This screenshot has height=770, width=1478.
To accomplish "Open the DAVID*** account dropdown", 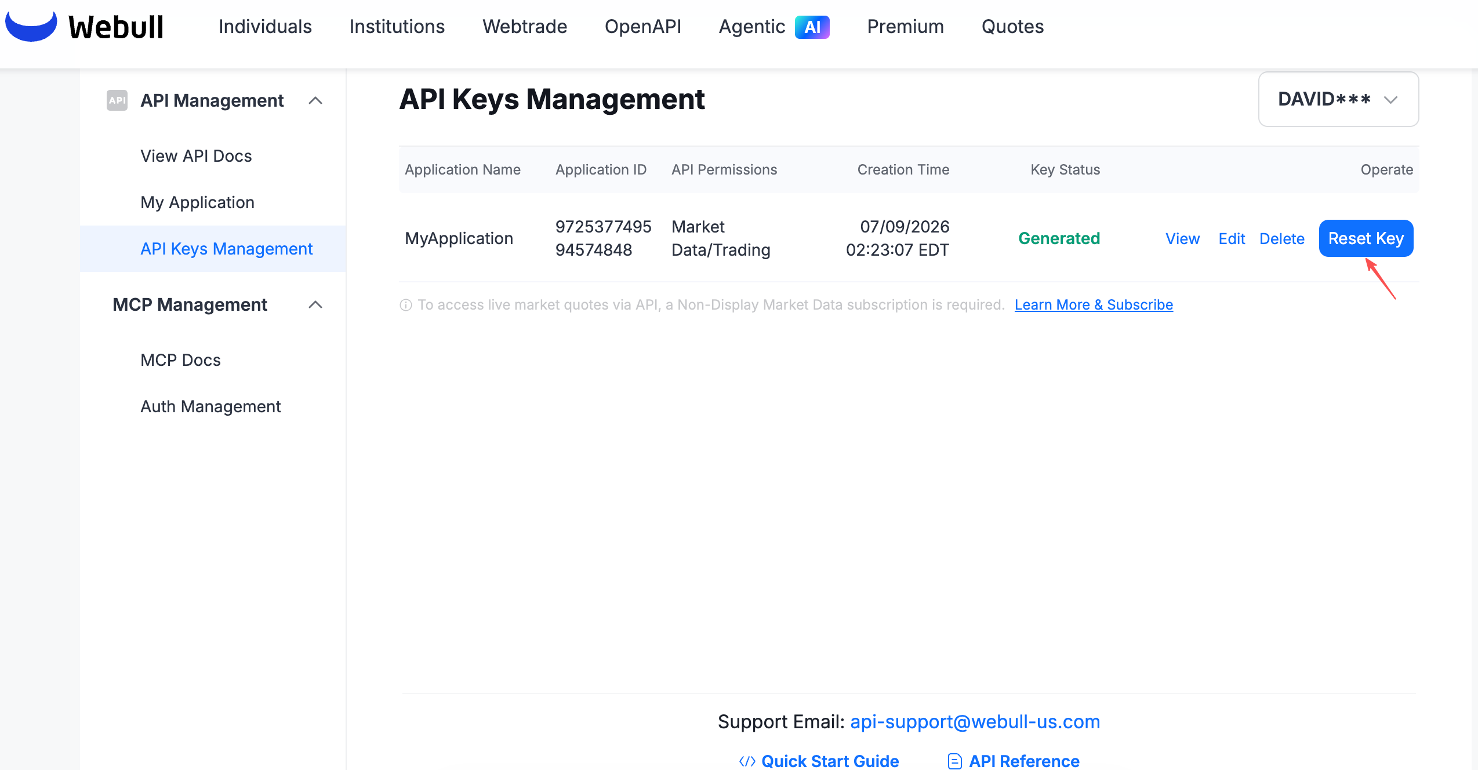I will [x=1338, y=99].
